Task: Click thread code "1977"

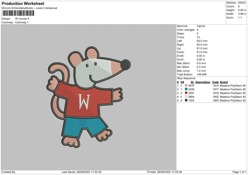Action: tap(216, 89)
